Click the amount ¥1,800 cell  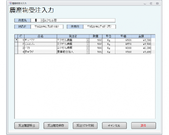(x=141, y=52)
